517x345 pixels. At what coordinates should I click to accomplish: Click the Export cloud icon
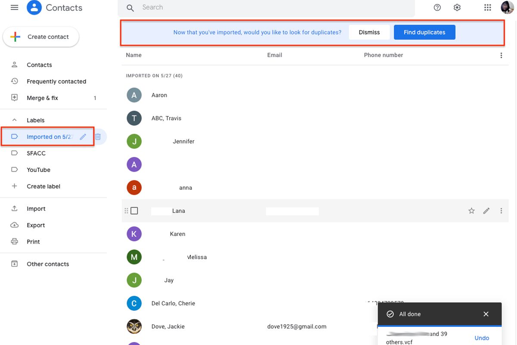[x=14, y=225]
